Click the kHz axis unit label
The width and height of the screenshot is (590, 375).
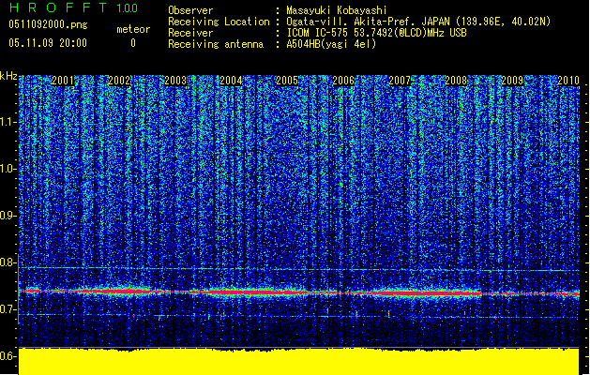click(x=8, y=76)
